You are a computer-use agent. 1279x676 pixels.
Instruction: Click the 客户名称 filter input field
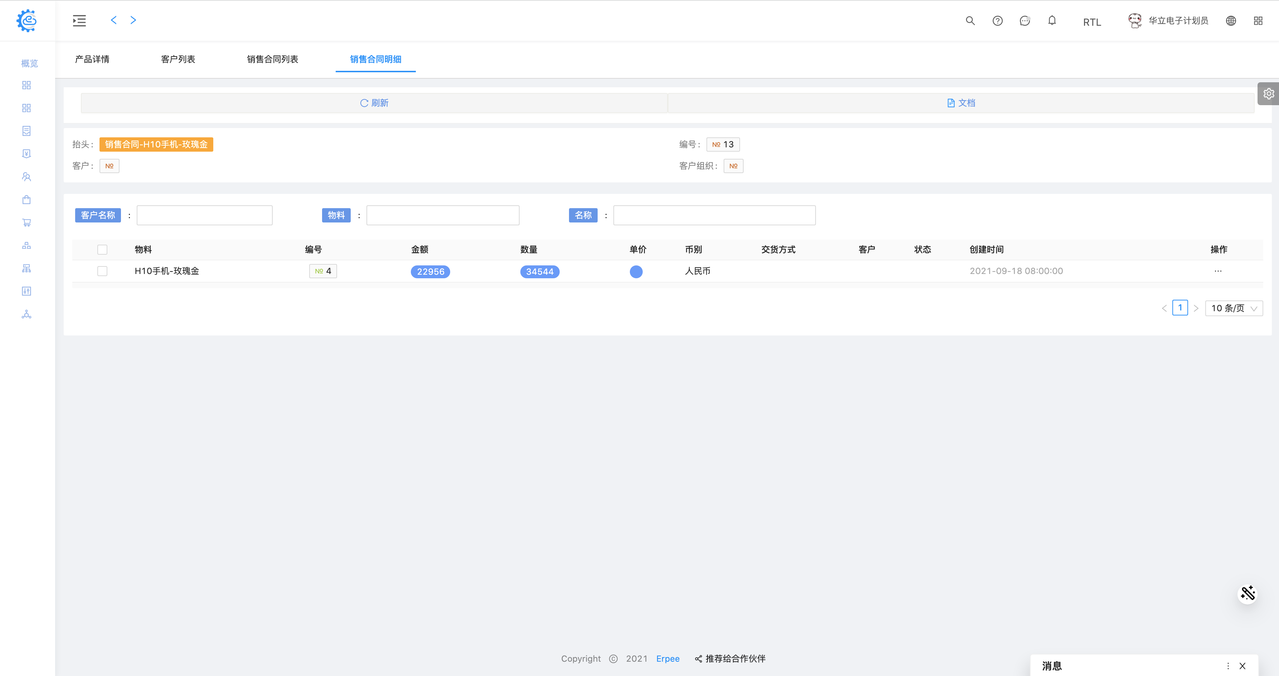click(x=205, y=215)
